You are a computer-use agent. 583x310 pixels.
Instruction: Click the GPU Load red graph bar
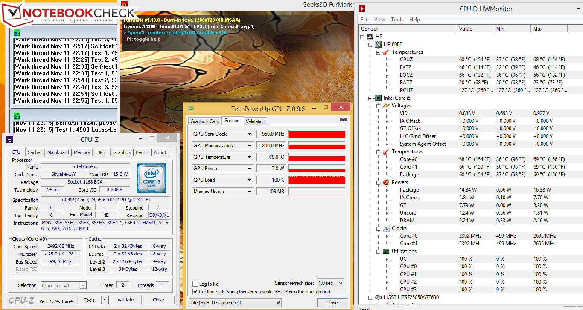[317, 180]
